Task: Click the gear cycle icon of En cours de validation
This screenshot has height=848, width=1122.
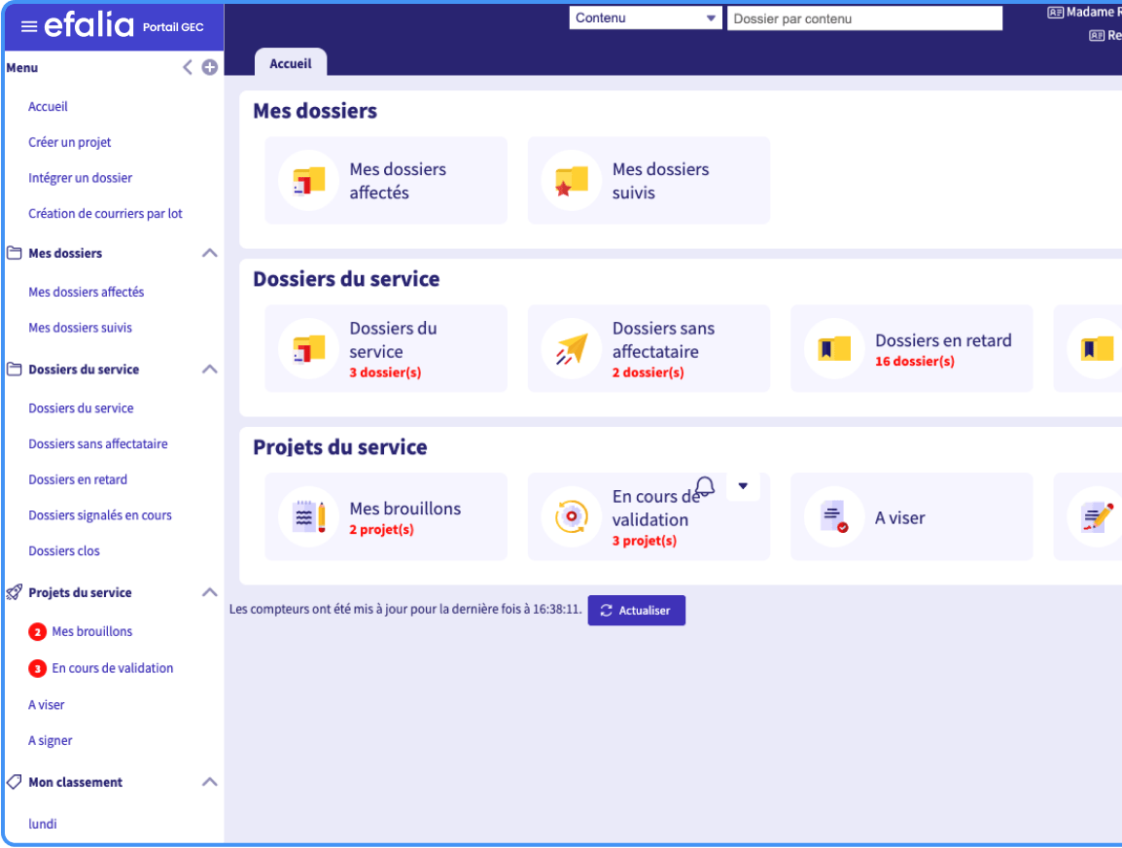Action: 571,516
